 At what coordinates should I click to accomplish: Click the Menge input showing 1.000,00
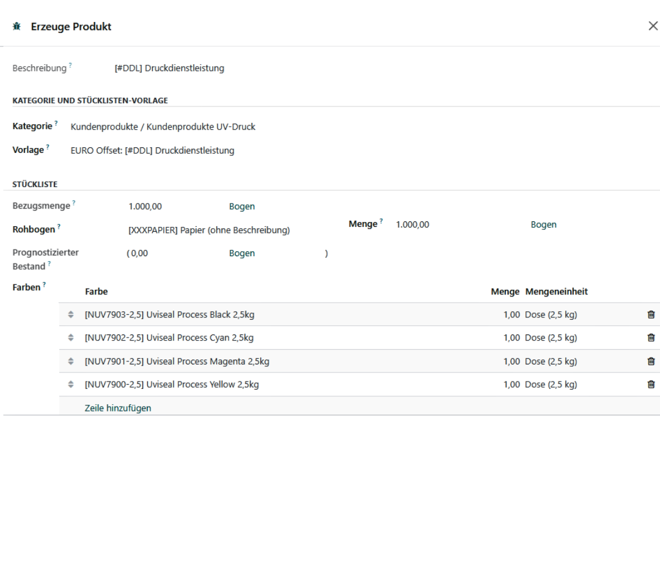(413, 224)
